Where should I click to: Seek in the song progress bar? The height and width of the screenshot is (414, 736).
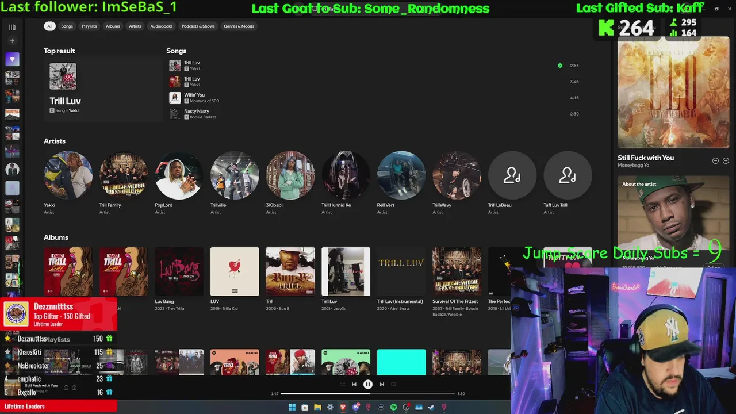[368, 394]
